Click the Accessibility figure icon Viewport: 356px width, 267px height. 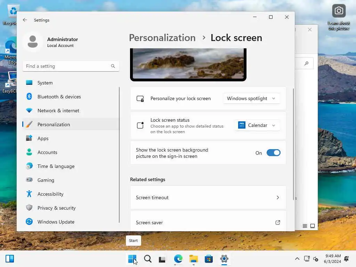tap(29, 194)
